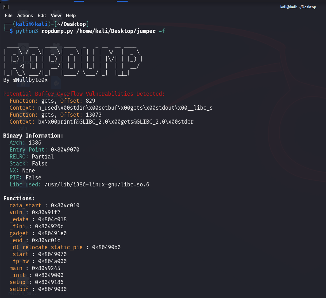Click the kali@kali: ~/Desktop window title
The height and width of the screenshot is (298, 326).
click(298, 7)
